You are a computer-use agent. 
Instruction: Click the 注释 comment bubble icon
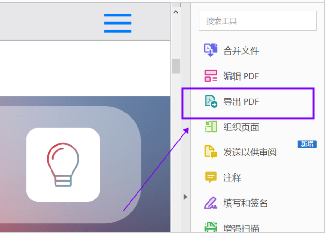point(210,177)
